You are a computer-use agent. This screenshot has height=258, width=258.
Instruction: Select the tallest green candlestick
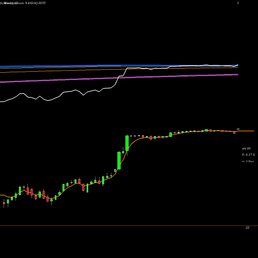tap(119, 160)
